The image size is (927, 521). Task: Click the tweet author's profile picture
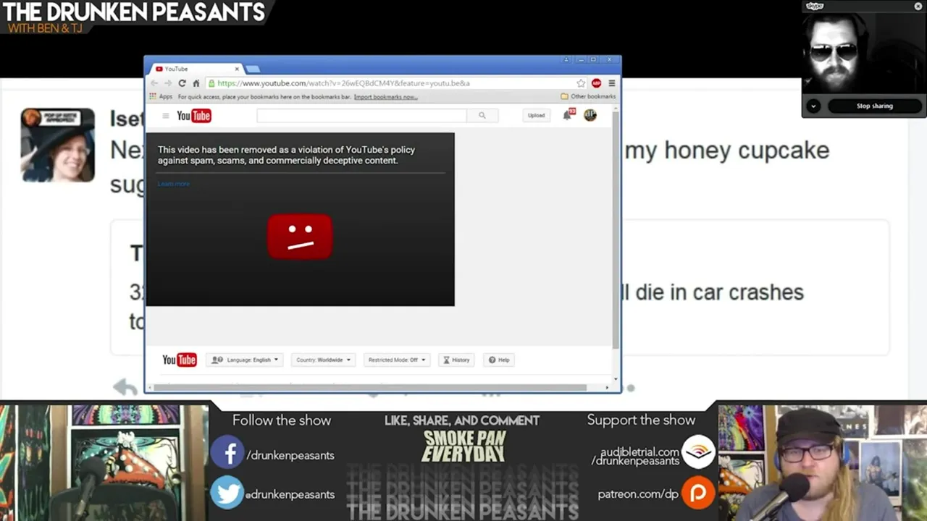pyautogui.click(x=58, y=145)
